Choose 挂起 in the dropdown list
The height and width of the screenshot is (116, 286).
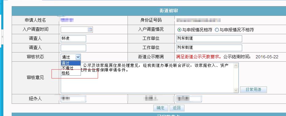click(71, 73)
